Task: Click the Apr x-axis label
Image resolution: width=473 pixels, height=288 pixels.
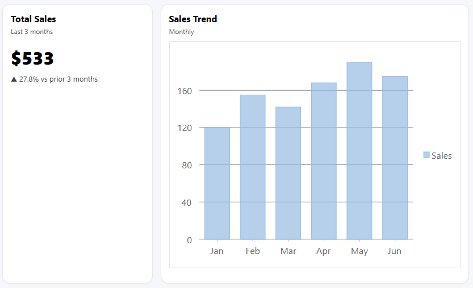Action: 324,251
